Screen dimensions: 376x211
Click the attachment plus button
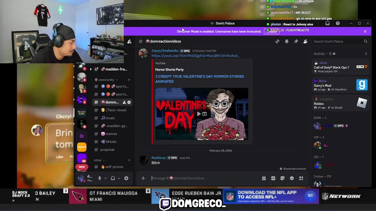[x=143, y=178]
